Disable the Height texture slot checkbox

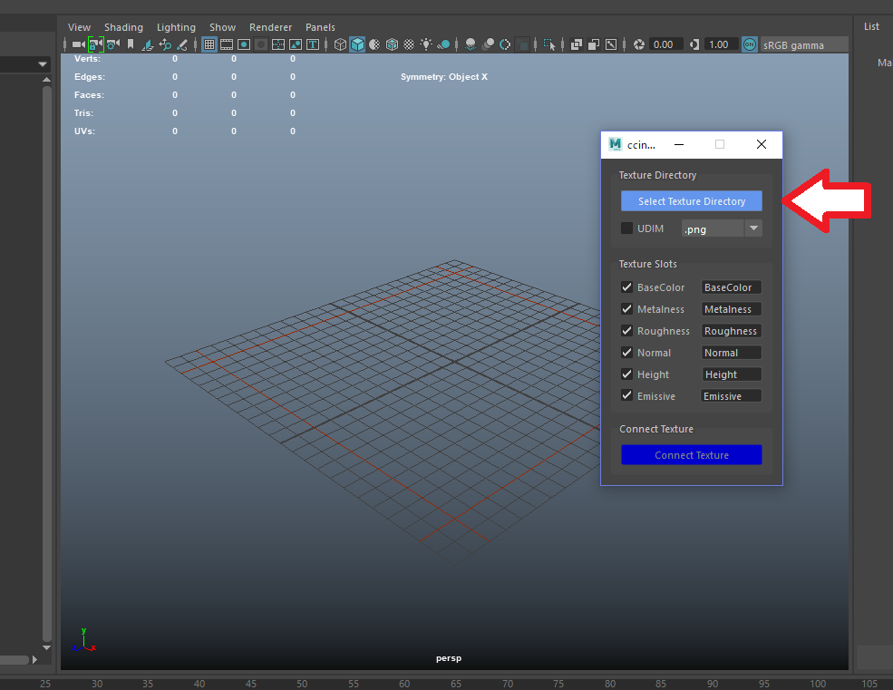click(626, 374)
